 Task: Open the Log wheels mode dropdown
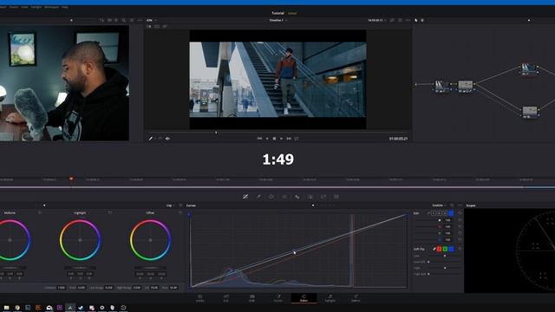click(x=171, y=205)
